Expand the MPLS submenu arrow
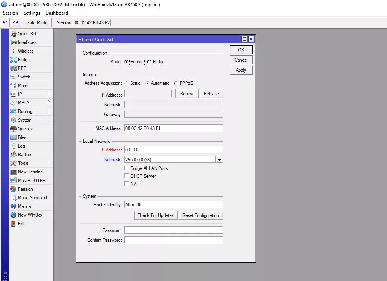387x281 pixels. [49, 102]
